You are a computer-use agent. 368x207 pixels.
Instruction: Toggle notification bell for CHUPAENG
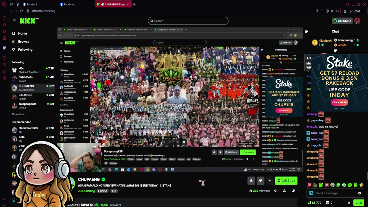tap(251, 181)
